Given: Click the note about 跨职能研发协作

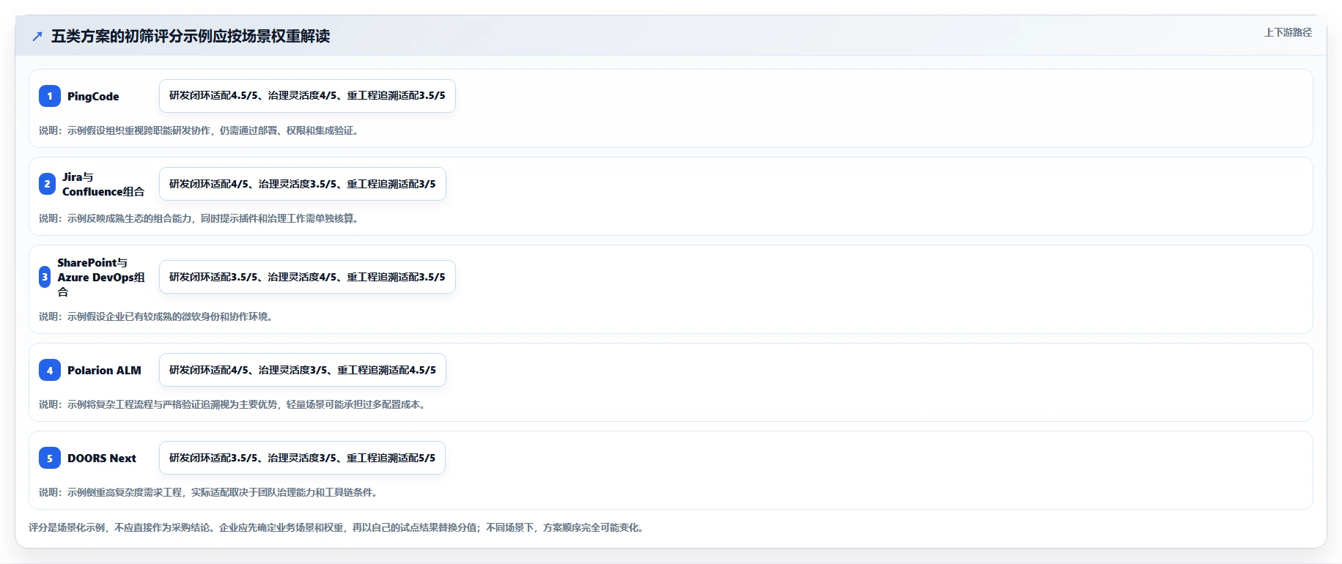Looking at the screenshot, I should (x=199, y=130).
